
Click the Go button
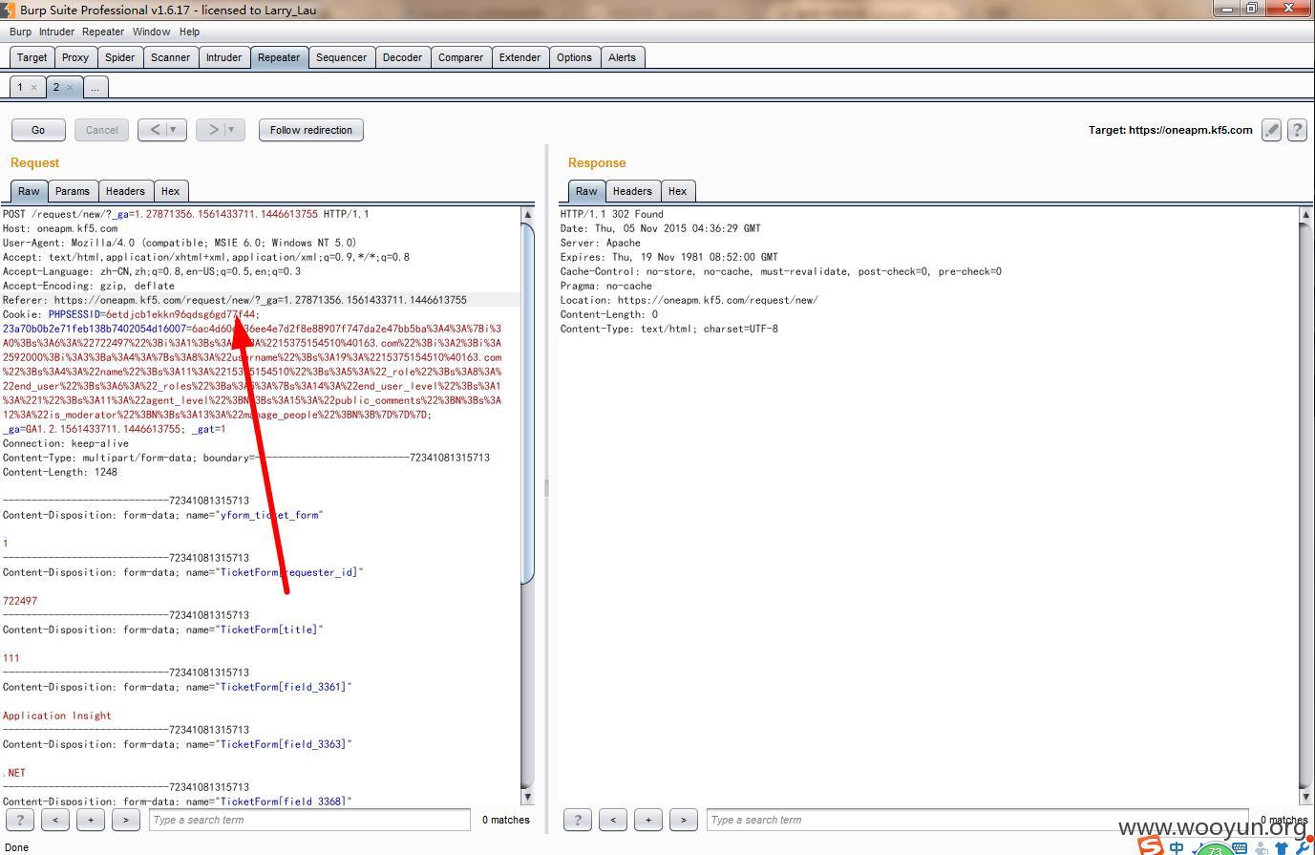pos(38,130)
